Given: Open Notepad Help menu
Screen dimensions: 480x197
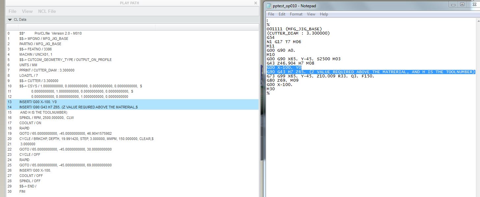Looking at the screenshot, I should pyautogui.click(x=324, y=14).
